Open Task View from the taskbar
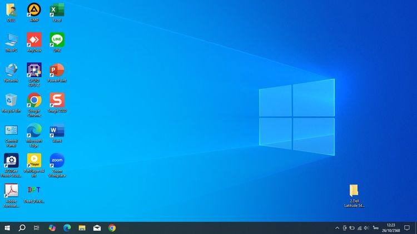Screen dimensions: 417x234 coord(37,228)
